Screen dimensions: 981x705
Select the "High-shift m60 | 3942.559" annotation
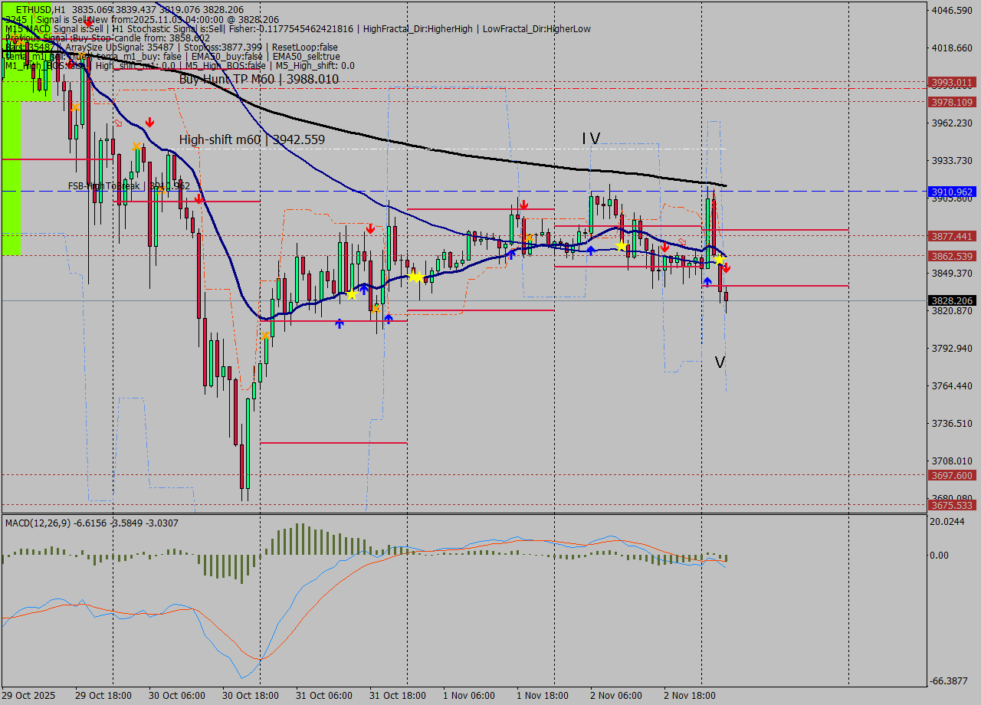[x=251, y=139]
